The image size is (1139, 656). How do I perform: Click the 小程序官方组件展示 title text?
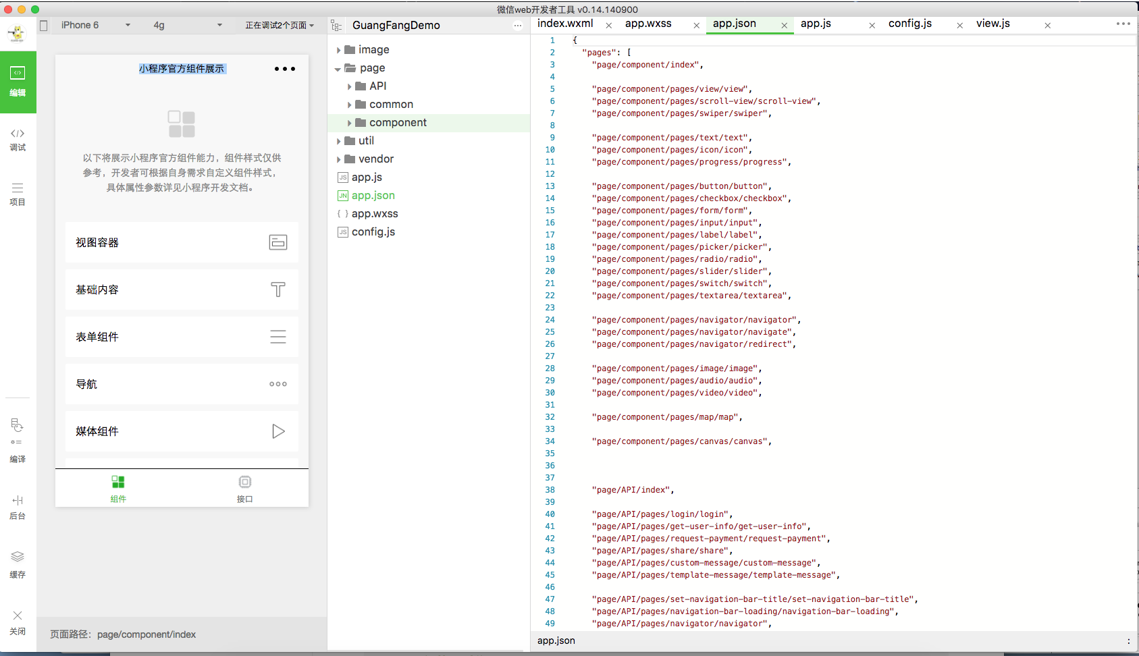tap(182, 69)
